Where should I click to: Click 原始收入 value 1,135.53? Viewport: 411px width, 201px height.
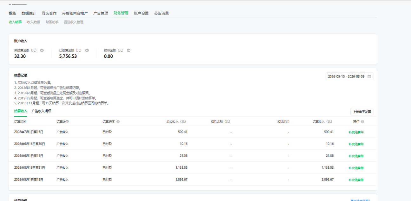point(181,167)
